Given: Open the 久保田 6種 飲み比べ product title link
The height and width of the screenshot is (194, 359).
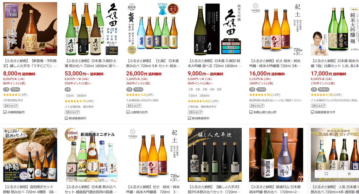Looking at the screenshot, I should (x=90, y=63).
